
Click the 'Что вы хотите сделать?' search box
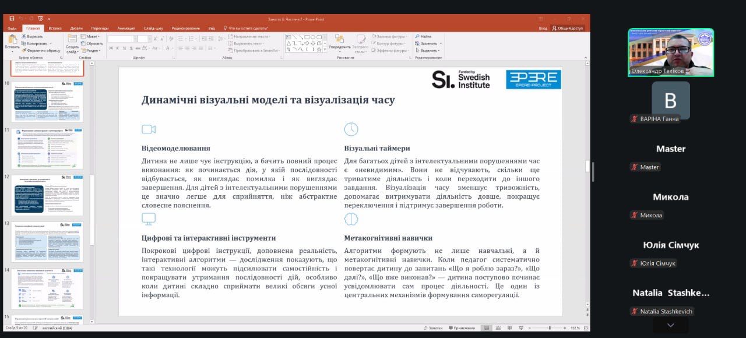tap(247, 28)
